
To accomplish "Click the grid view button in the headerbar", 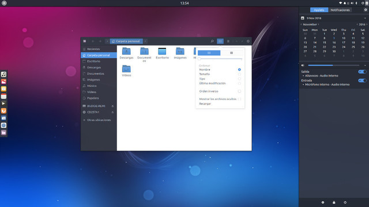I will [220, 41].
